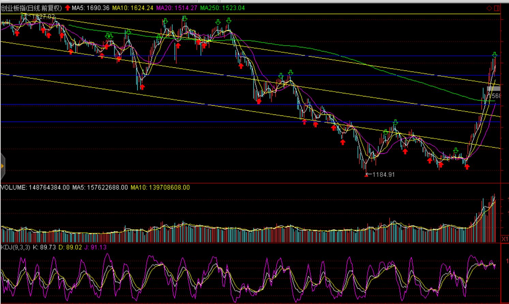Click the volume MA5: 157622688.00 label
Image resolution: width=509 pixels, height=304 pixels.
point(100,187)
